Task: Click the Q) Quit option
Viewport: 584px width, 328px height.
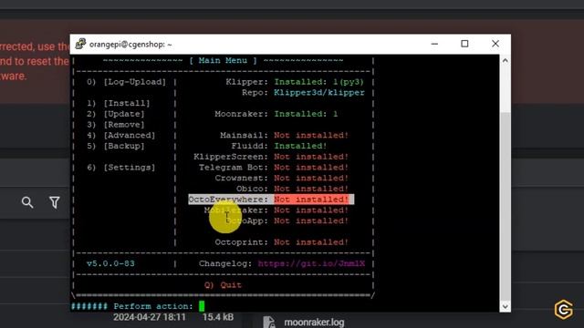Action: 223,285
